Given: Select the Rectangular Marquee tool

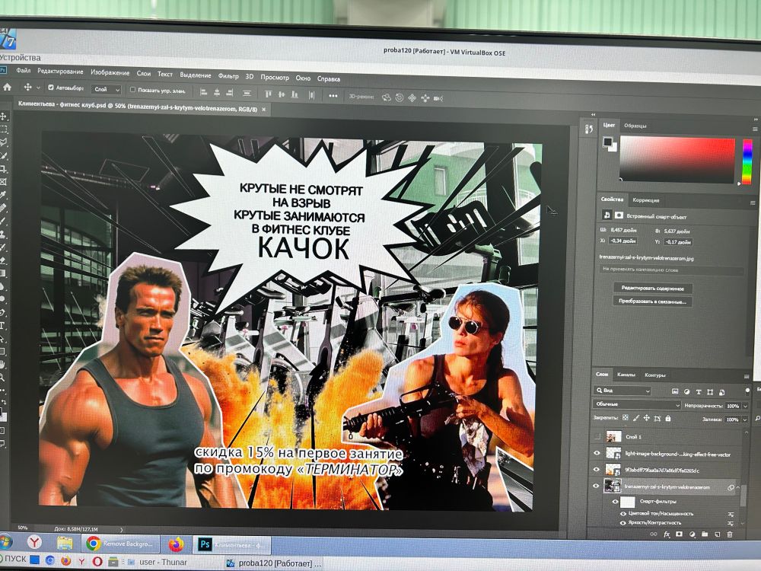Looking at the screenshot, I should (4, 129).
